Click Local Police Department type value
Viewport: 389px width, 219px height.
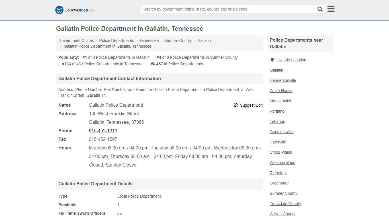pyautogui.click(x=139, y=196)
